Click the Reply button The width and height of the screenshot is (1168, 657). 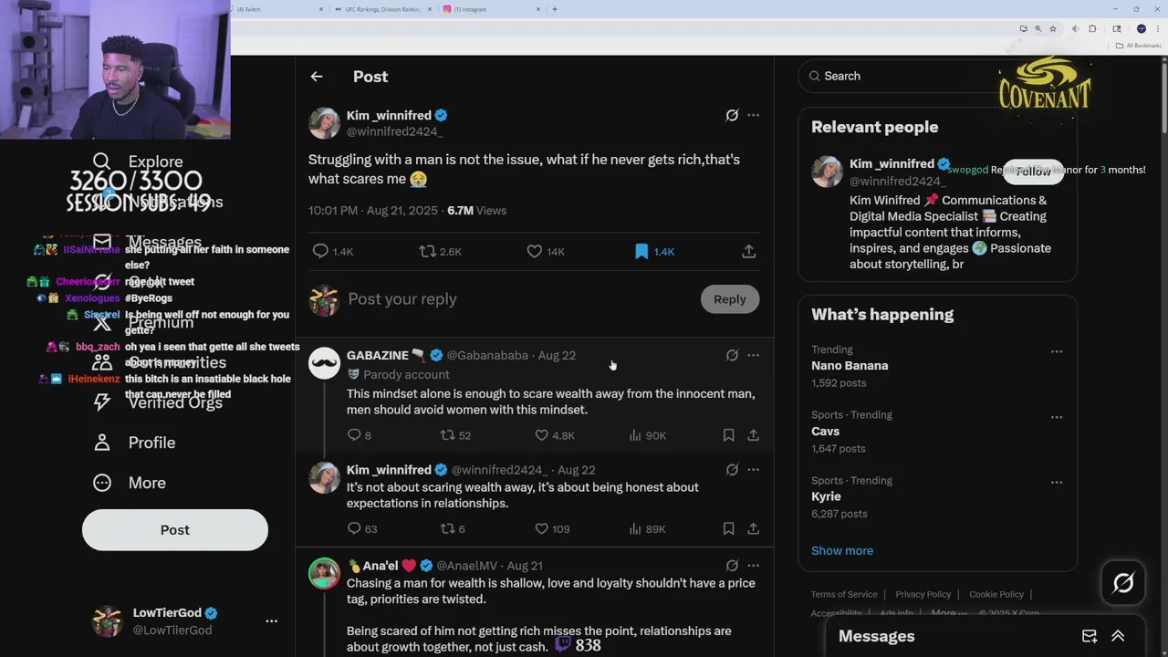(729, 299)
